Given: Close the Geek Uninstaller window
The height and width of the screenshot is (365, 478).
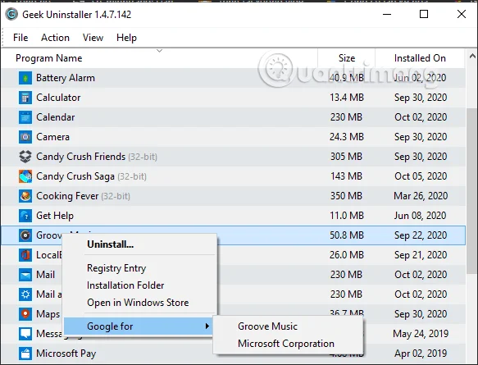Looking at the screenshot, I should point(462,14).
